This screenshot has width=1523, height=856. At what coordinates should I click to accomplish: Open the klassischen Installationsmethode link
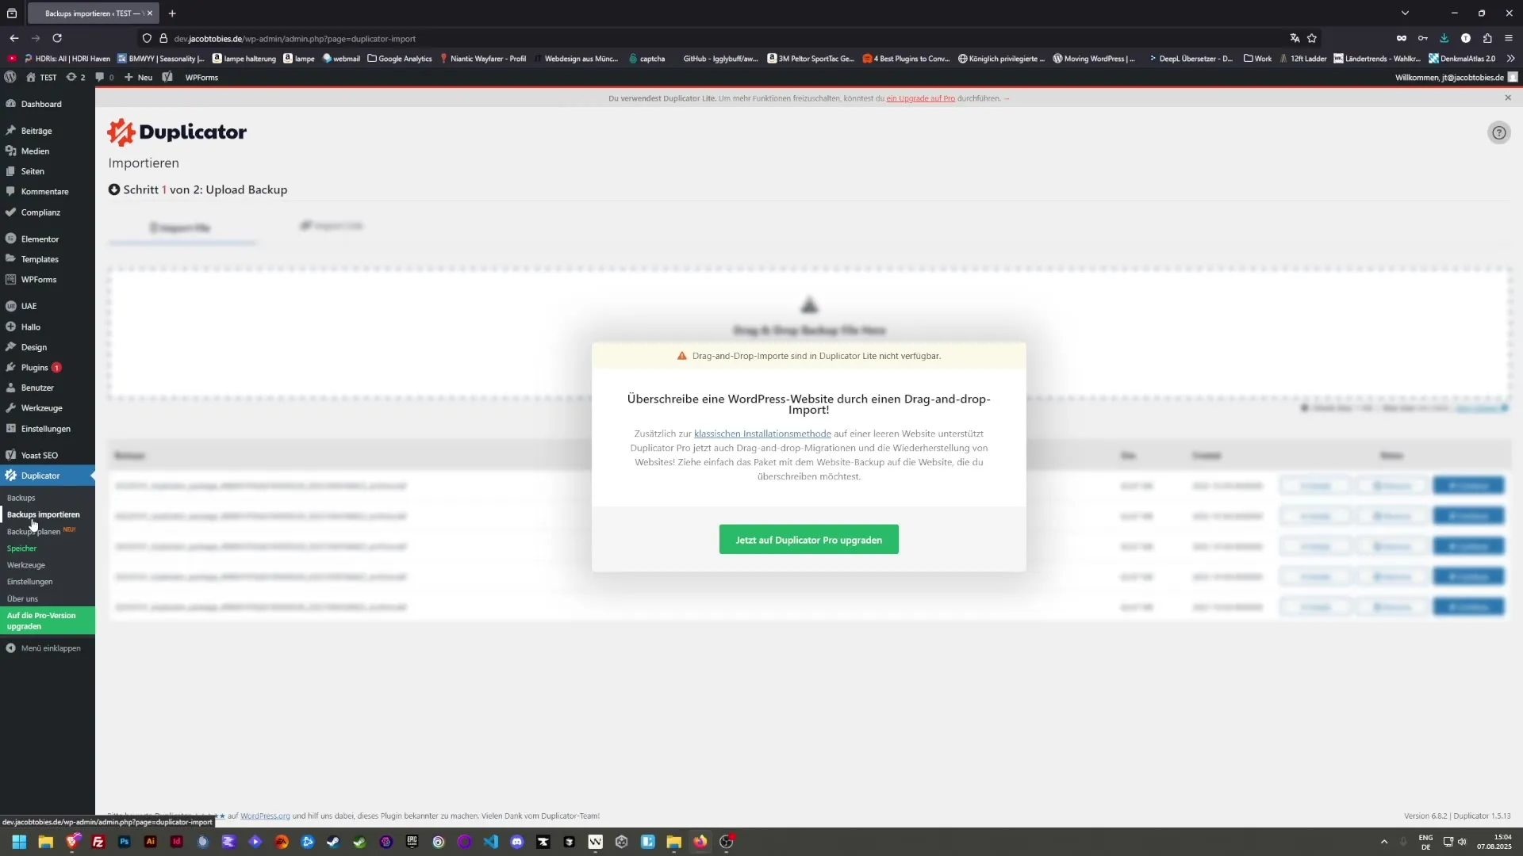click(762, 434)
